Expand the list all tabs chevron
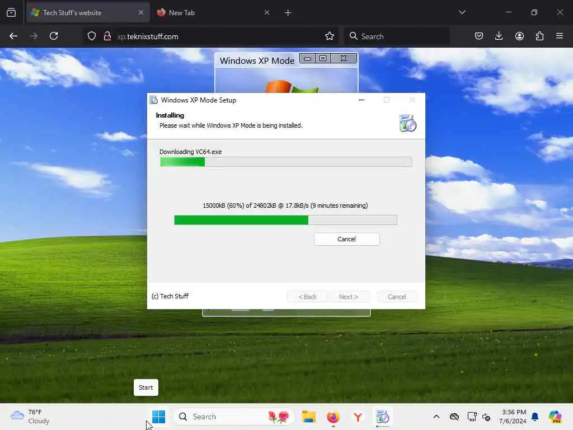This screenshot has height=430, width=573. (x=462, y=12)
